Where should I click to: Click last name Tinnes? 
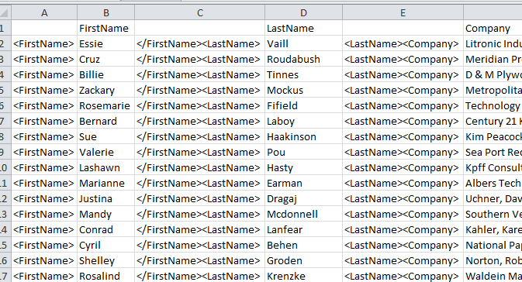coord(303,74)
